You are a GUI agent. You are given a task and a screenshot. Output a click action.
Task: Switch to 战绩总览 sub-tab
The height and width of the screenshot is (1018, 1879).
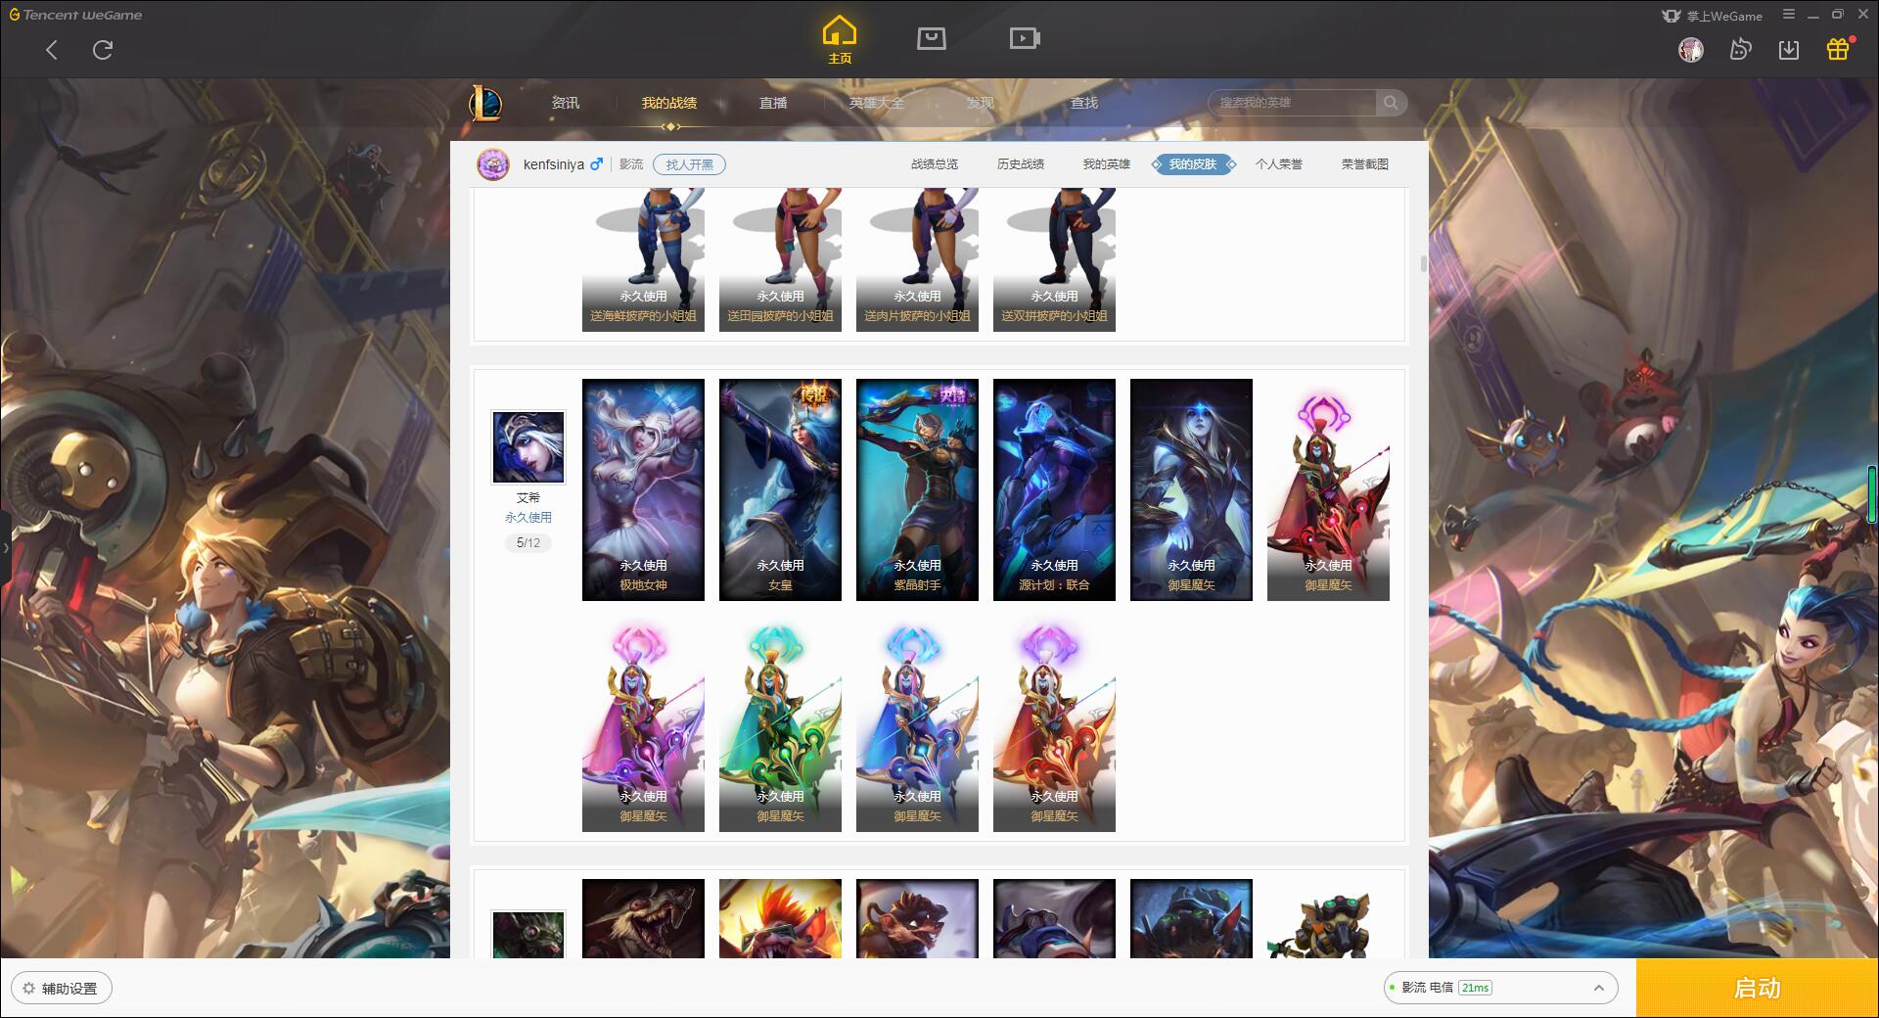[935, 164]
